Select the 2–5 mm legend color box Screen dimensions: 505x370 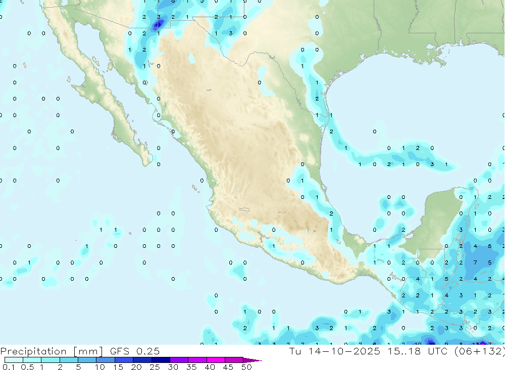[x=69, y=360]
